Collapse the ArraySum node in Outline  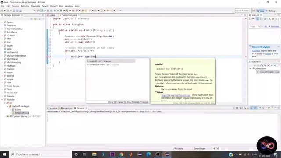tap(250, 68)
